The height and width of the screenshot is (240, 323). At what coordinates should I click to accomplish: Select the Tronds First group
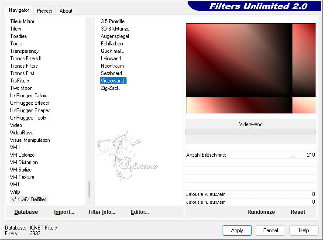click(22, 73)
